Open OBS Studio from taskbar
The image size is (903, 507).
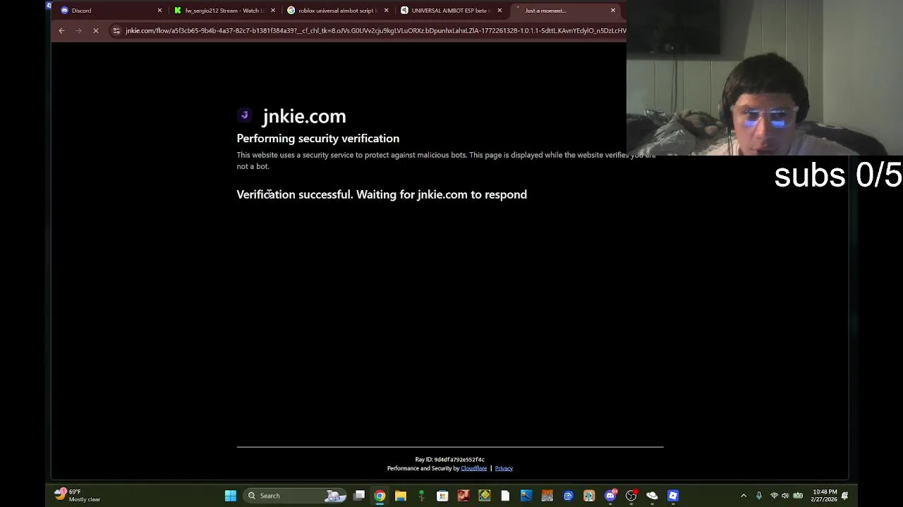(x=631, y=496)
